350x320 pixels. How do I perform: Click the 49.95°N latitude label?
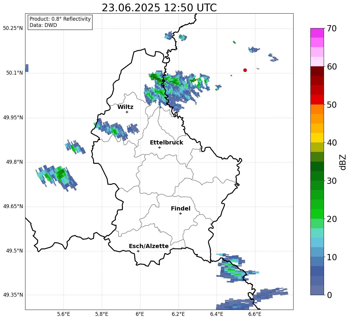pos(13,118)
